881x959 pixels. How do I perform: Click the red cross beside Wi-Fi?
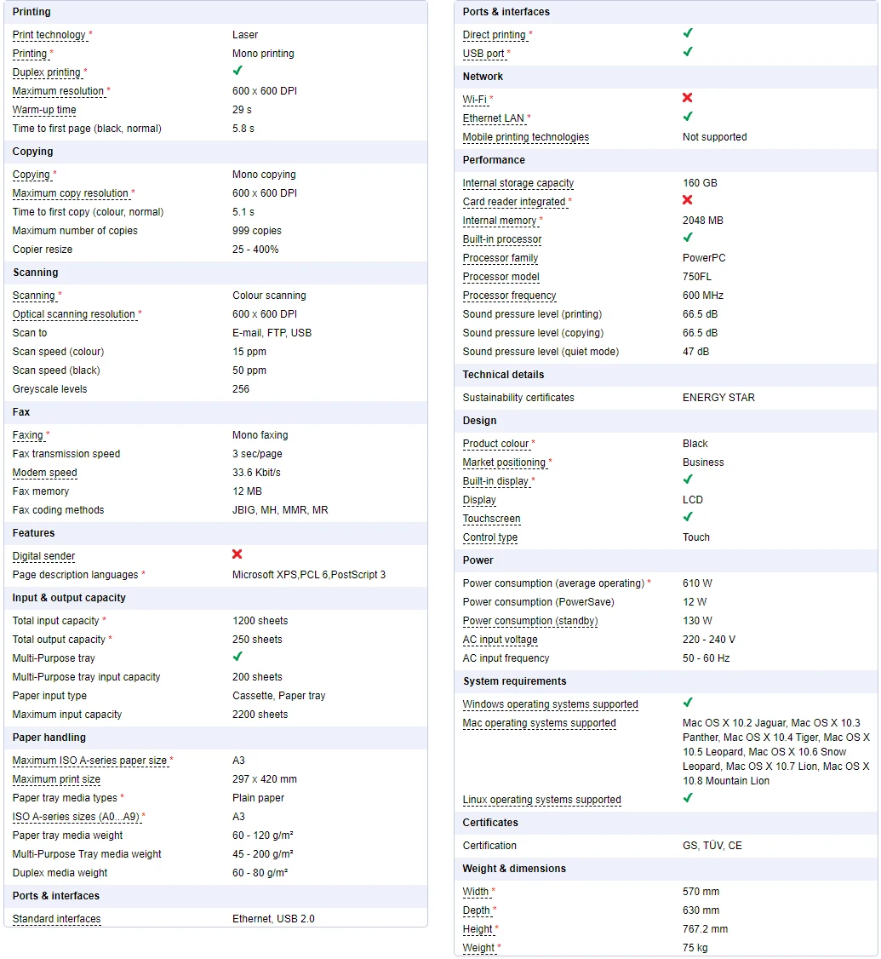point(687,98)
